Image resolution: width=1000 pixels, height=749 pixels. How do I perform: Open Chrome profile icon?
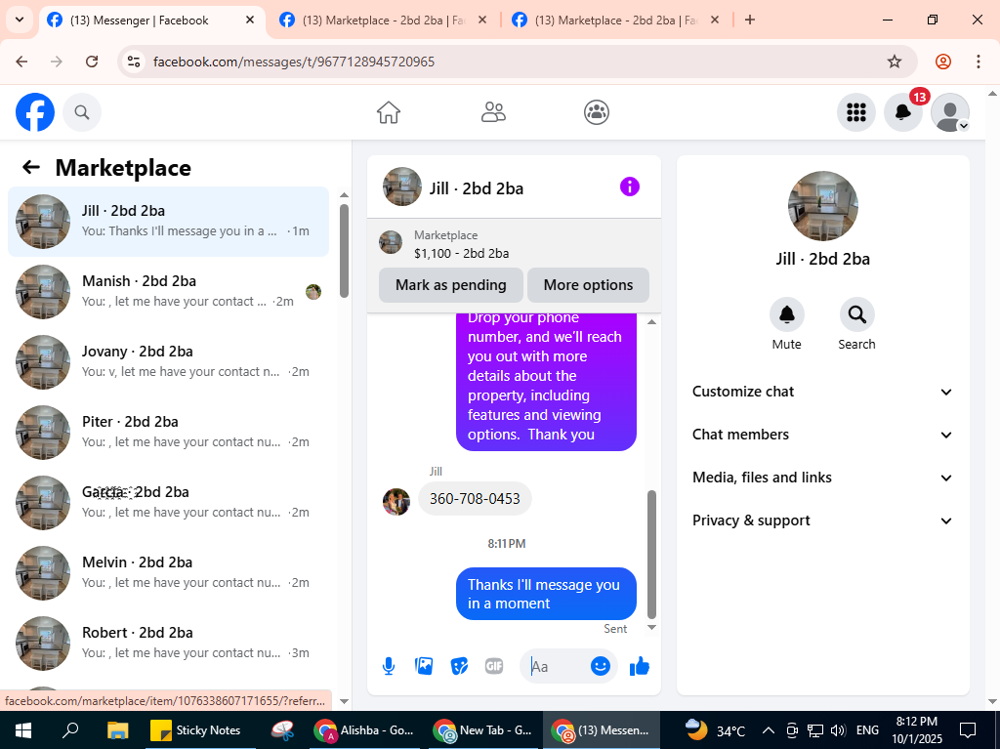coord(943,62)
